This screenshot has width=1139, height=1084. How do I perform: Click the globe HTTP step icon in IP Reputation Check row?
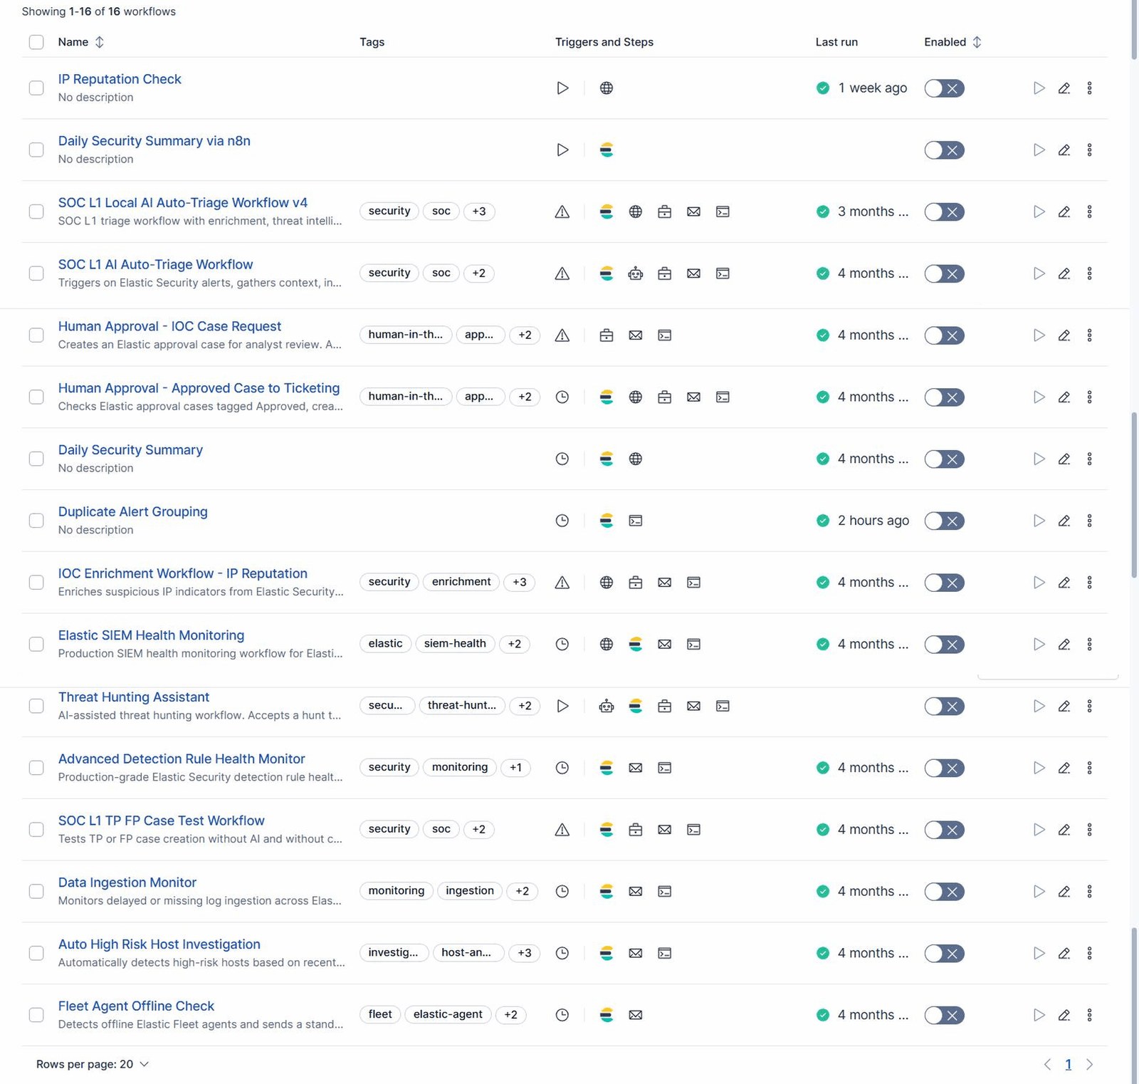point(607,88)
